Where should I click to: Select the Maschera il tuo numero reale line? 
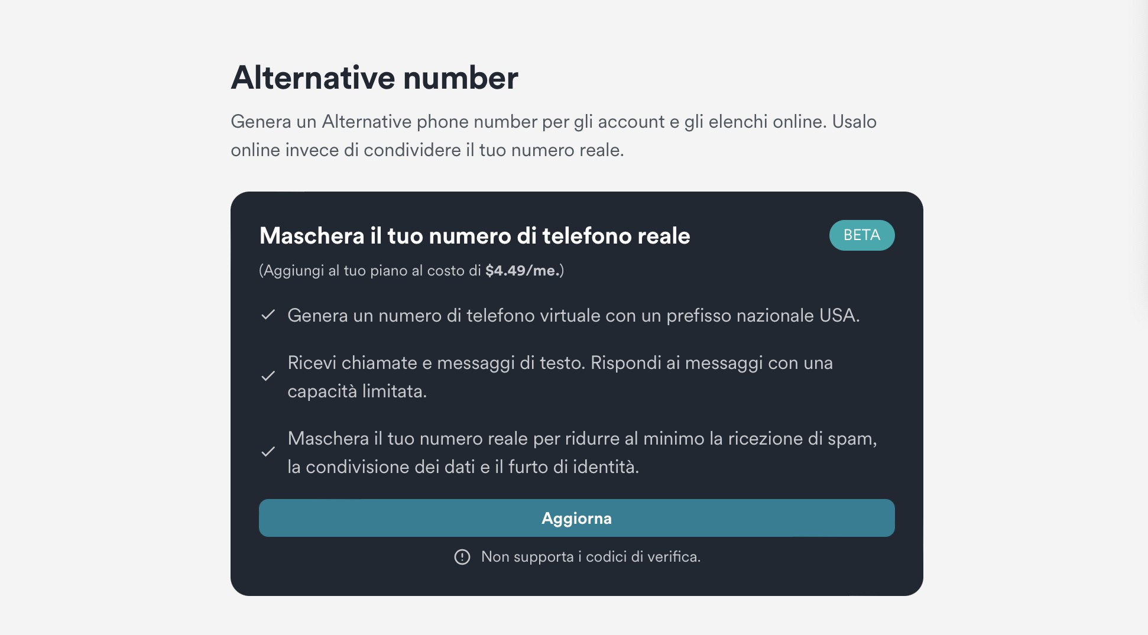582,439
